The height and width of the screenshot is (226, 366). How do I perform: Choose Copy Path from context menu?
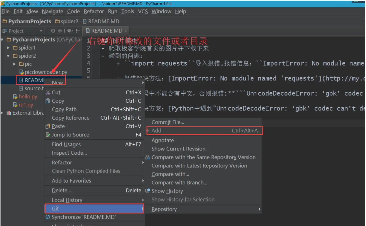point(94,109)
